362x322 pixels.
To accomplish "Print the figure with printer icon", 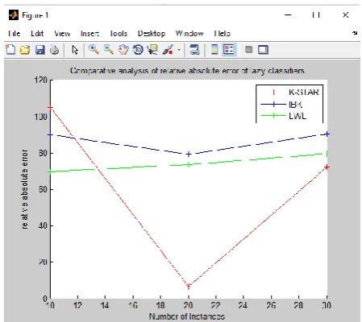I will pyautogui.click(x=55, y=50).
